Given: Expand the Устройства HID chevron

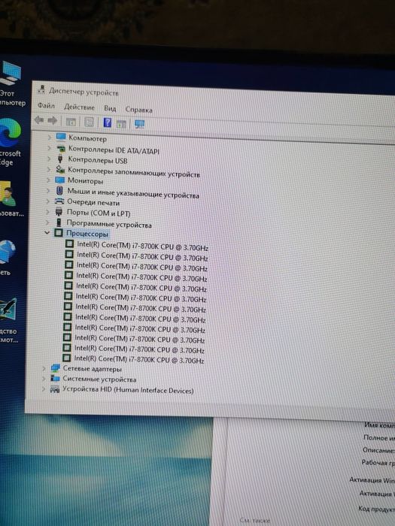Looking at the screenshot, I should coord(43,389).
